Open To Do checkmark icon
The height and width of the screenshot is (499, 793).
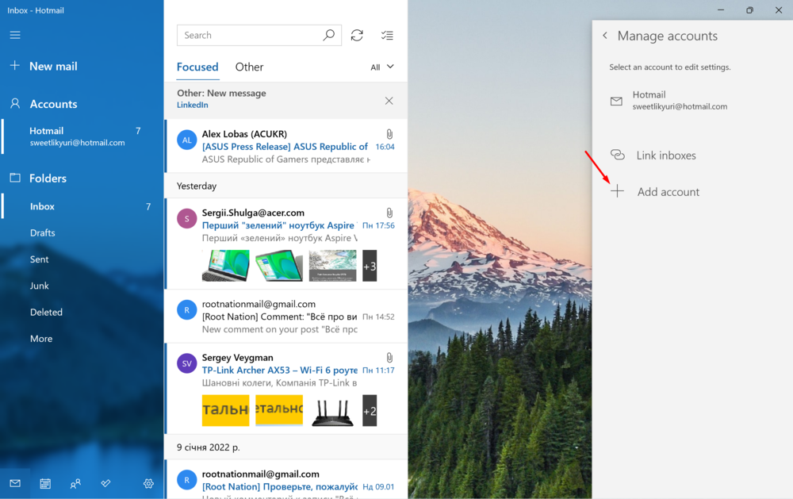pos(105,483)
